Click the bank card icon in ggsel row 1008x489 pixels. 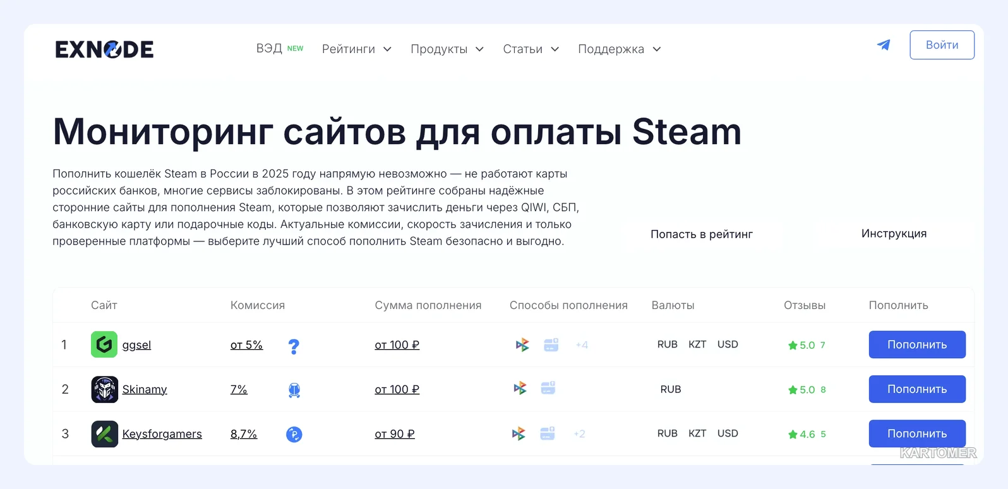(551, 344)
